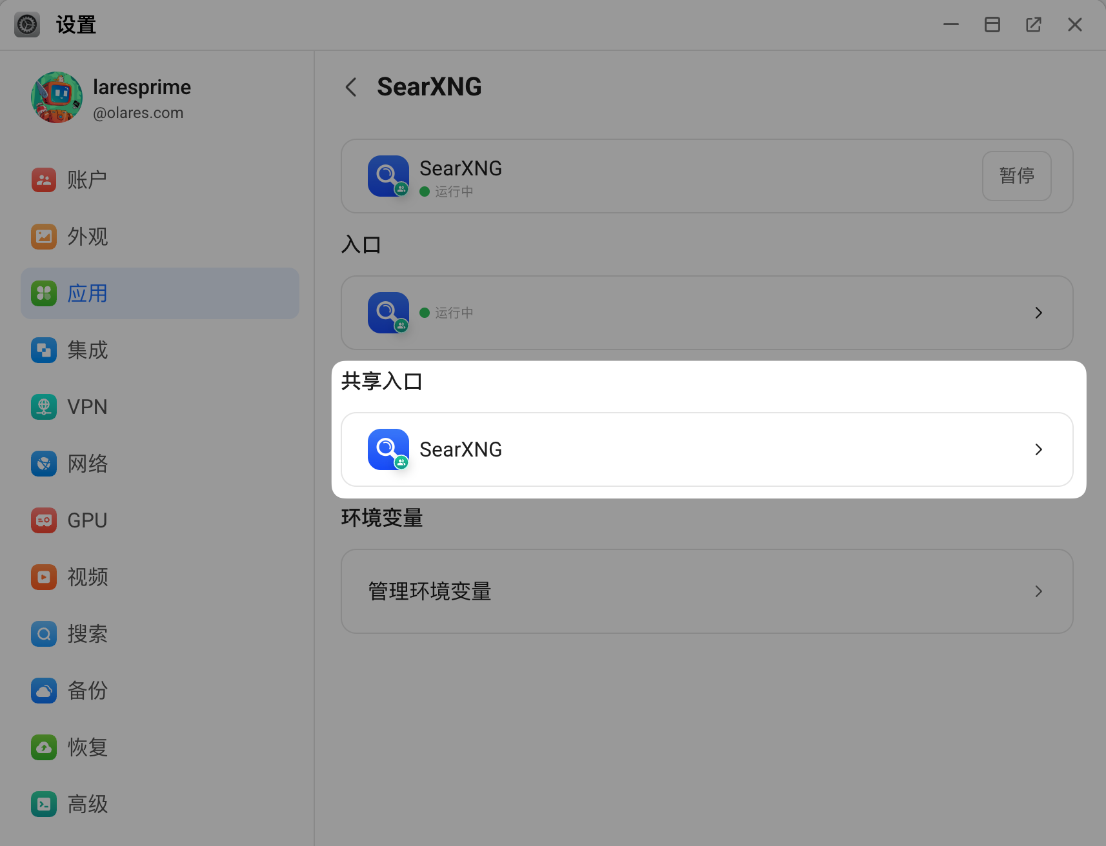Open the SearXNG shared entrance row
Viewport: 1106px width, 846px height.
coord(707,449)
